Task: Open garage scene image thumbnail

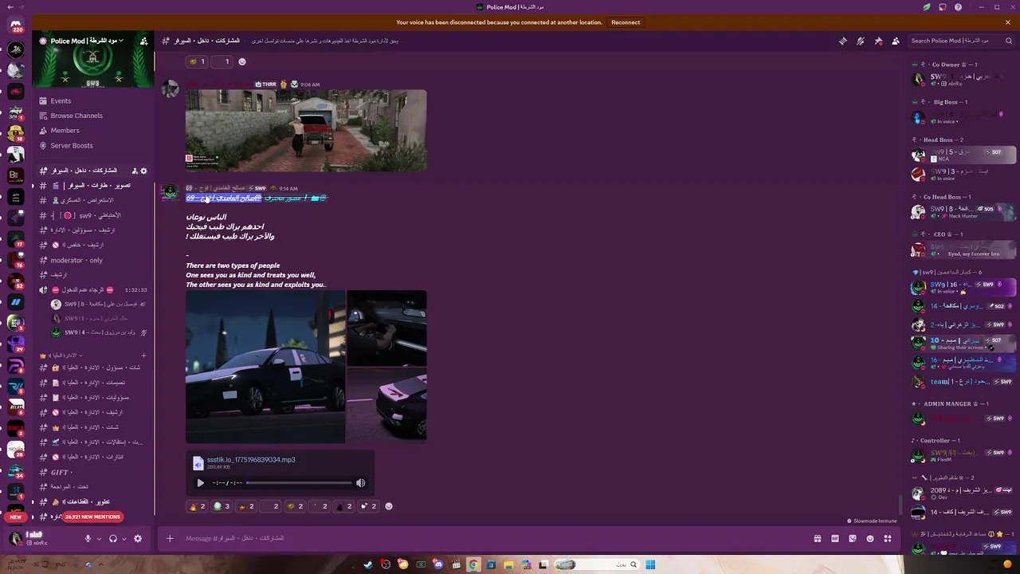Action: [306, 130]
